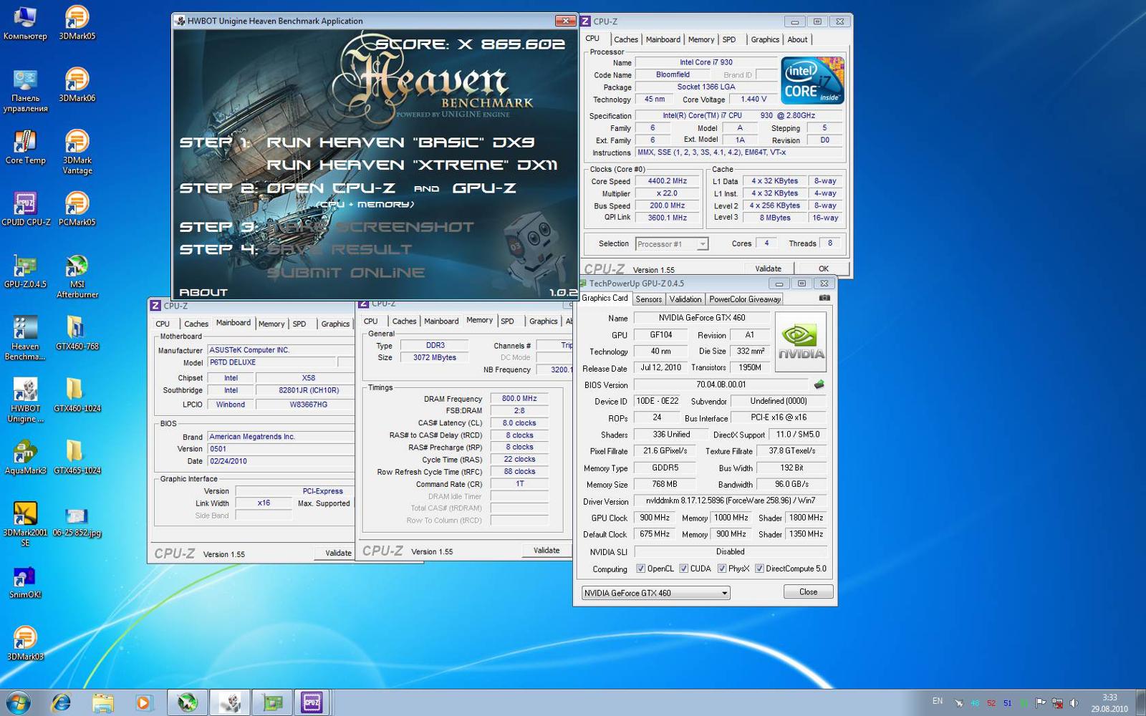Screen dimensions: 1146x716
Task: Open Internet Explorer from the taskbar
Action: 62,702
